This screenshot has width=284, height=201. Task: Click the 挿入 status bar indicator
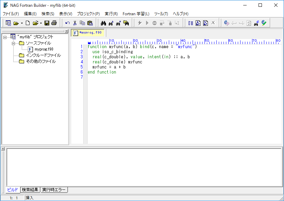30,198
